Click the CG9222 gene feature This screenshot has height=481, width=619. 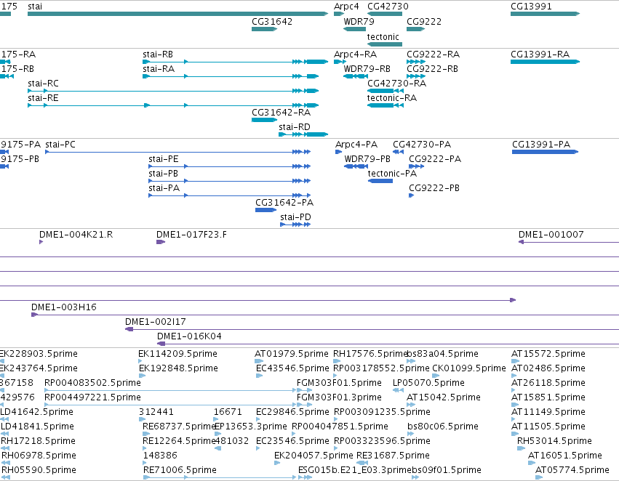415,29
